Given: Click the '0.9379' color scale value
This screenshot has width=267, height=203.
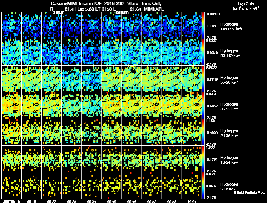Looking at the screenshot, I should [x=212, y=53].
